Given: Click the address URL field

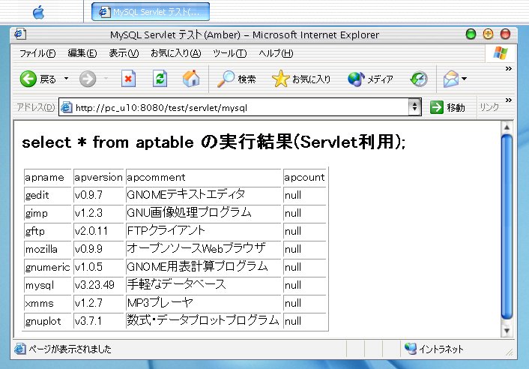Looking at the screenshot, I should [x=241, y=107].
